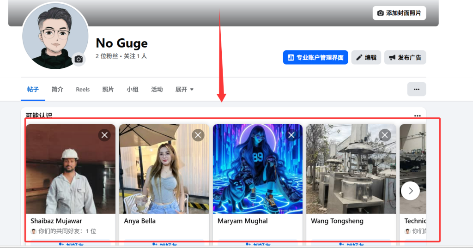Click the 发布广告 button
Screen dimensions: 473x248
[405, 58]
